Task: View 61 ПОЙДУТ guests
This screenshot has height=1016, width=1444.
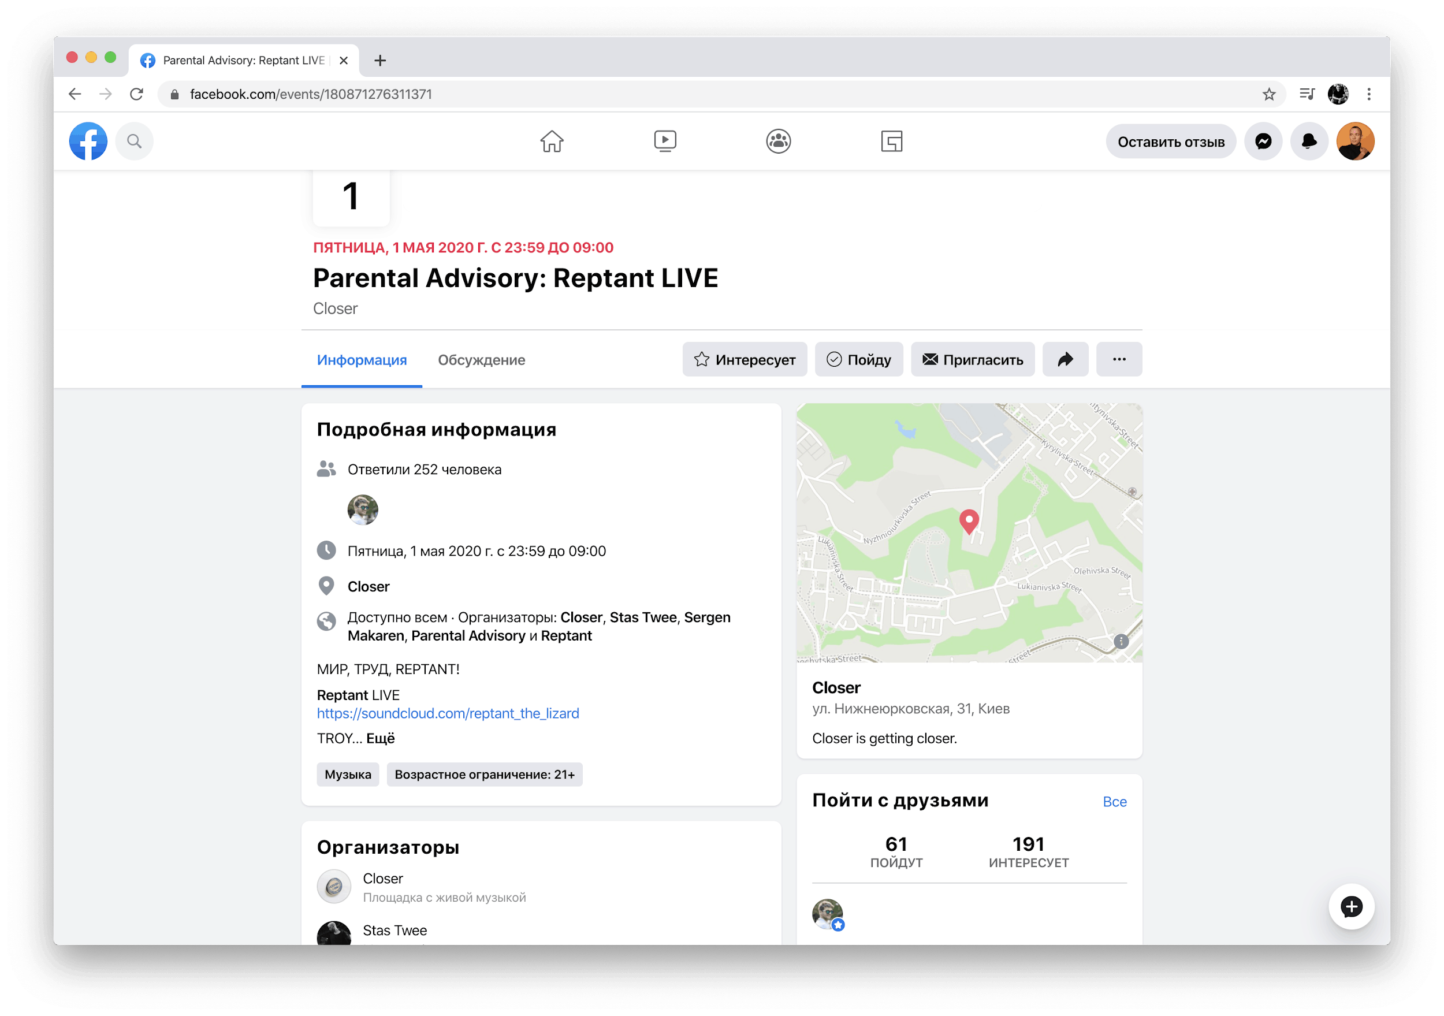Action: (x=896, y=853)
